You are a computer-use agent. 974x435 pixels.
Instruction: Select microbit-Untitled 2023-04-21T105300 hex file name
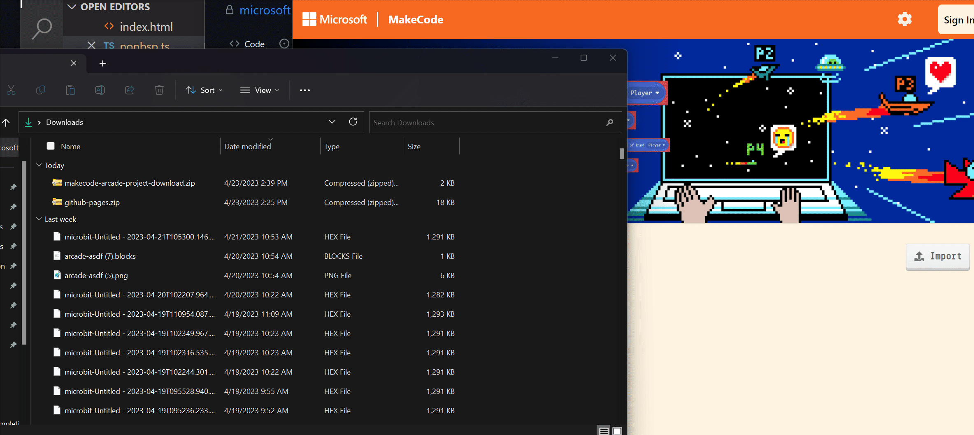(x=139, y=237)
